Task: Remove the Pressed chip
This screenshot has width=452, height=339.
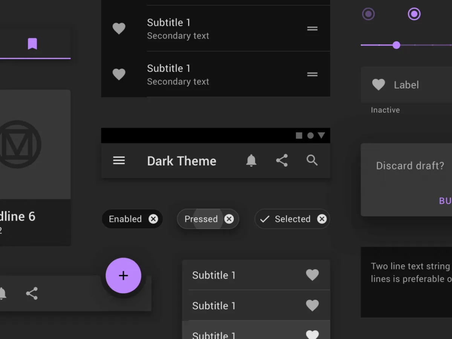Action: [229, 219]
